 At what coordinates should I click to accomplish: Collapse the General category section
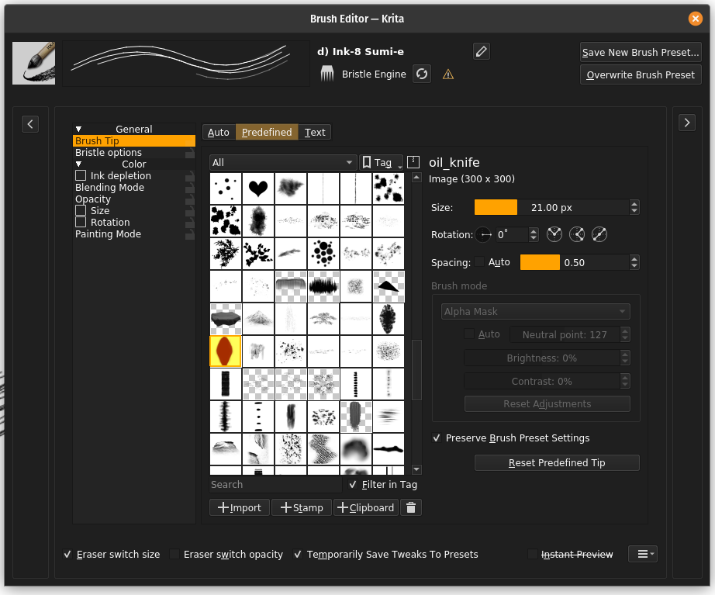pyautogui.click(x=78, y=130)
